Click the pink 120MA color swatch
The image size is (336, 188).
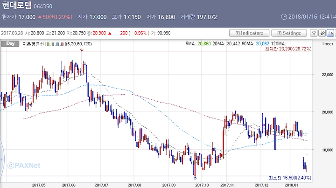[62, 44]
